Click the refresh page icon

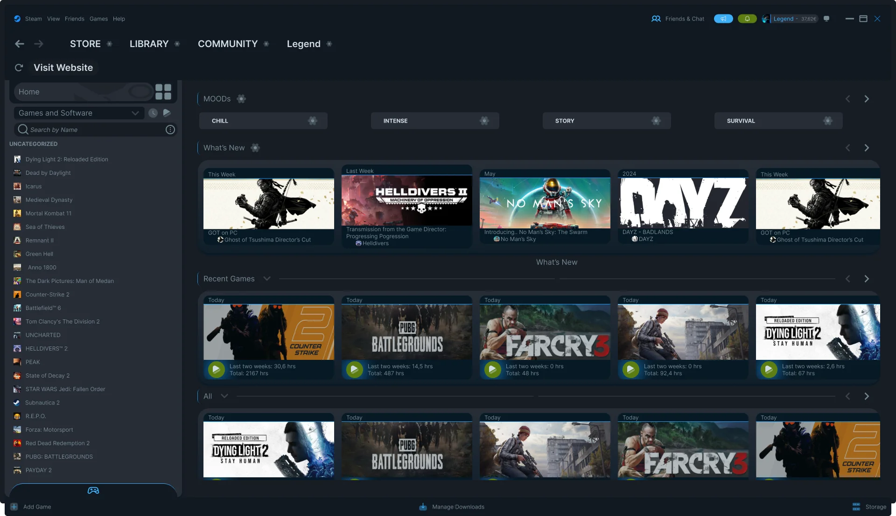point(19,68)
